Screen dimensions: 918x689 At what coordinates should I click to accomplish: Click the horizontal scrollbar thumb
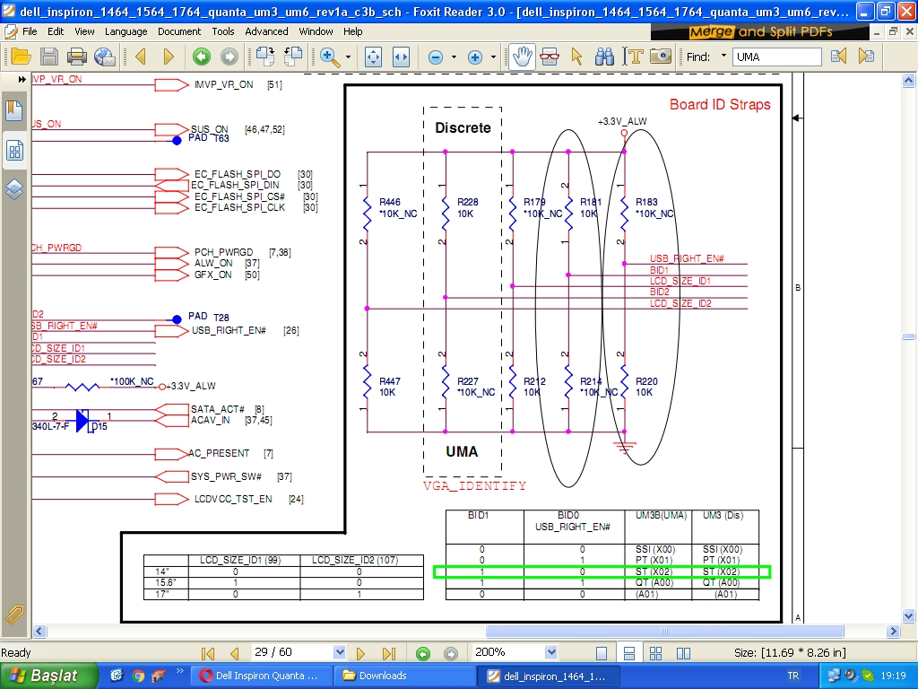coord(664,631)
